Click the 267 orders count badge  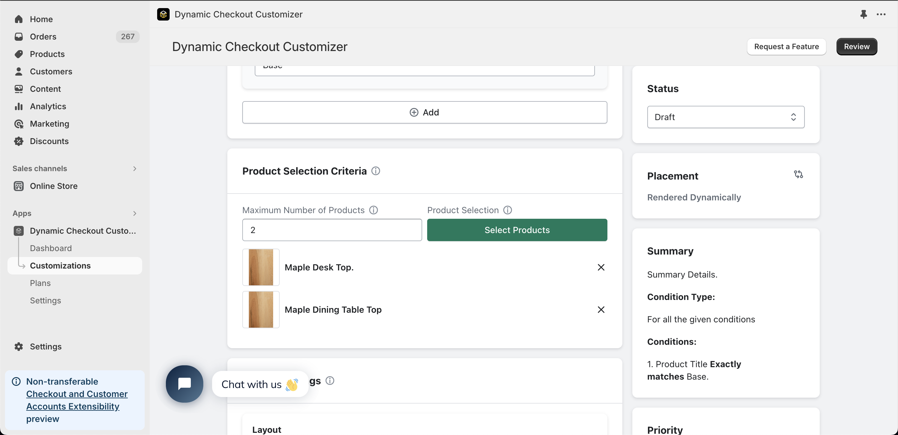point(128,36)
